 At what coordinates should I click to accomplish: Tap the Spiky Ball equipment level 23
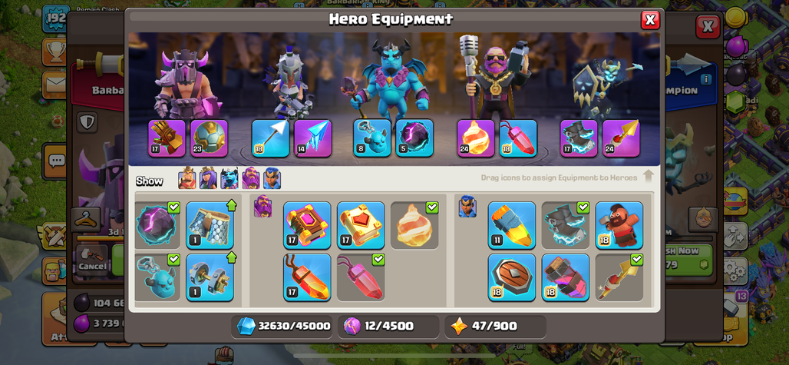pyautogui.click(x=209, y=138)
